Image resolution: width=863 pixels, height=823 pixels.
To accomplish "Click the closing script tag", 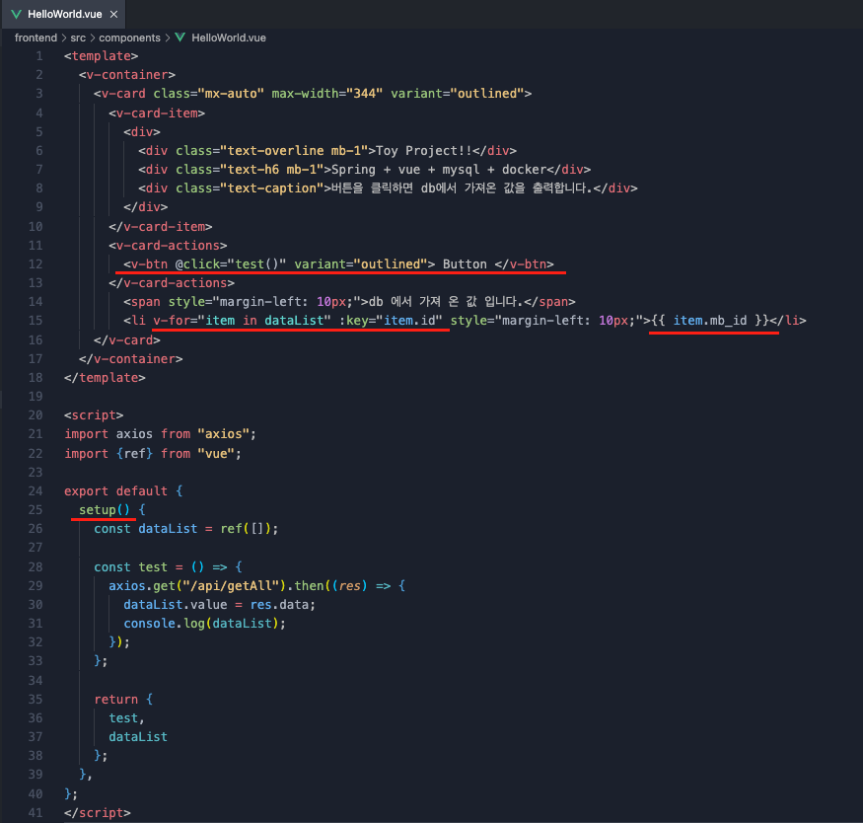I will (98, 812).
